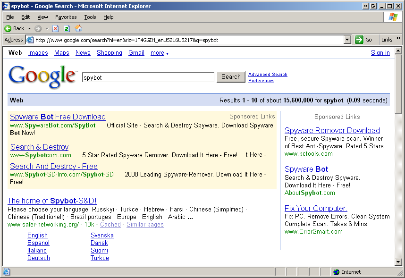Open the Preferences link
Viewport: 405px width, 278px height.
262,81
